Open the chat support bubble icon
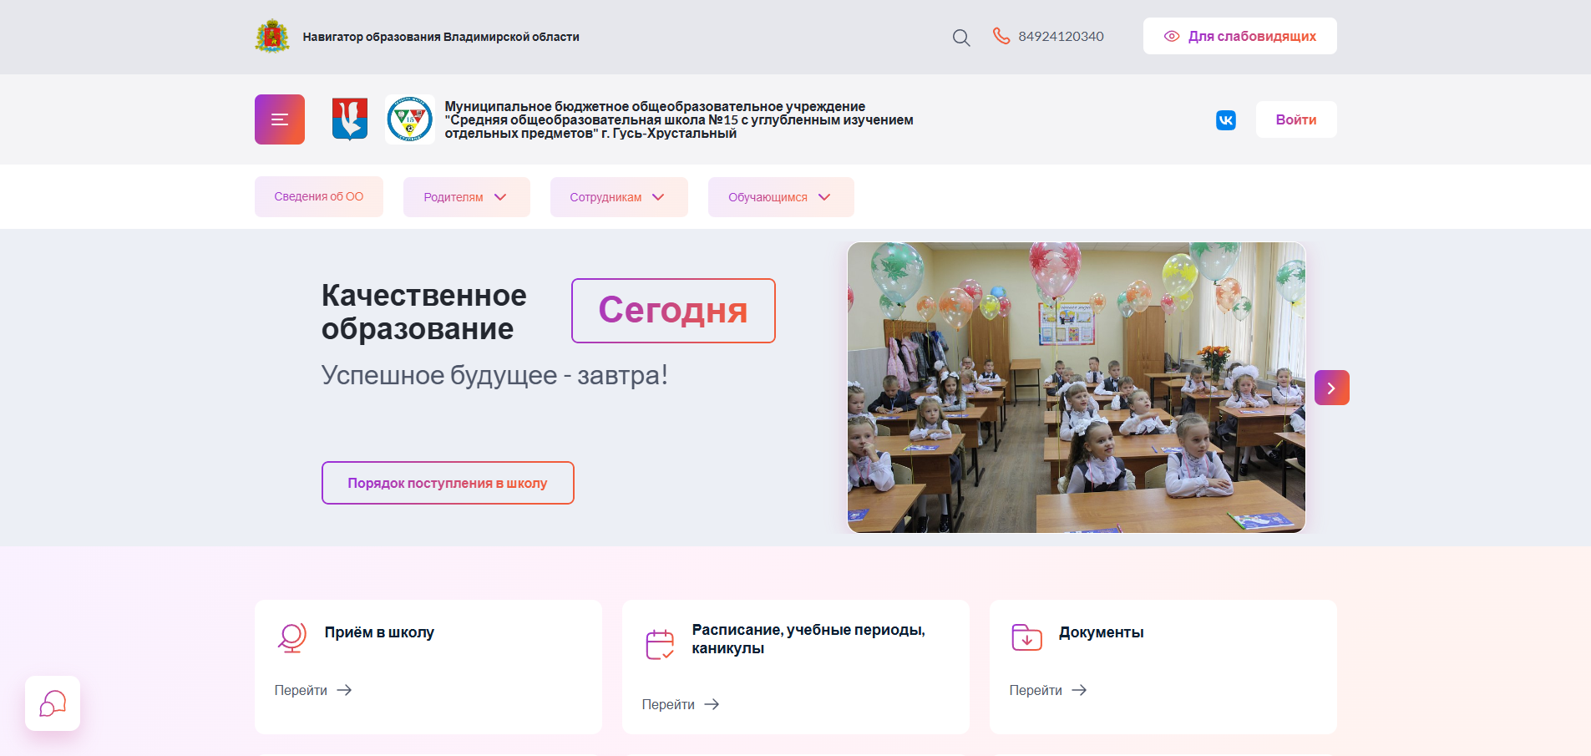 coord(53,703)
